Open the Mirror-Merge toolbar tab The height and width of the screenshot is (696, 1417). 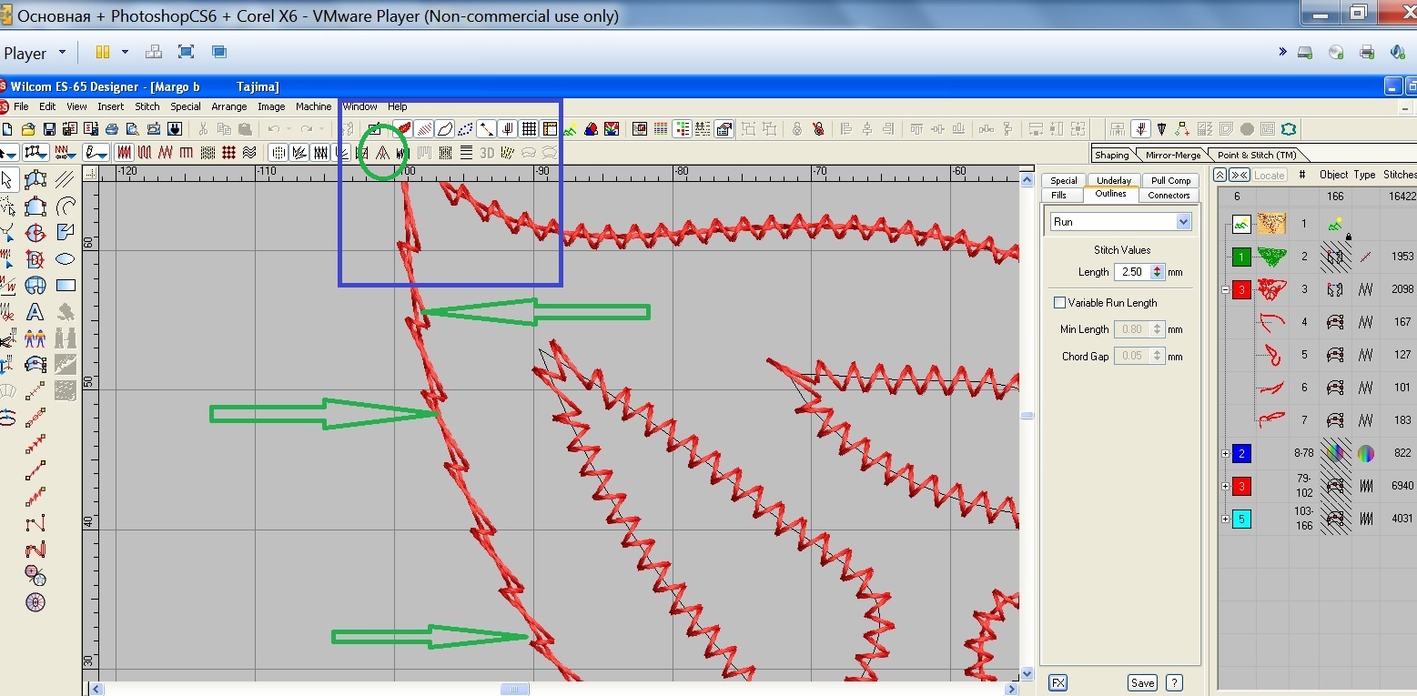pyautogui.click(x=1172, y=155)
